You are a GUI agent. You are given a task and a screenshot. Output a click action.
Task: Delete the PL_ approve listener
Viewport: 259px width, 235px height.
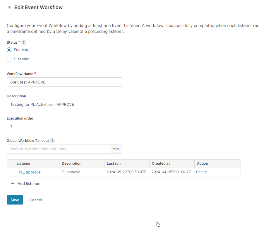click(x=201, y=172)
